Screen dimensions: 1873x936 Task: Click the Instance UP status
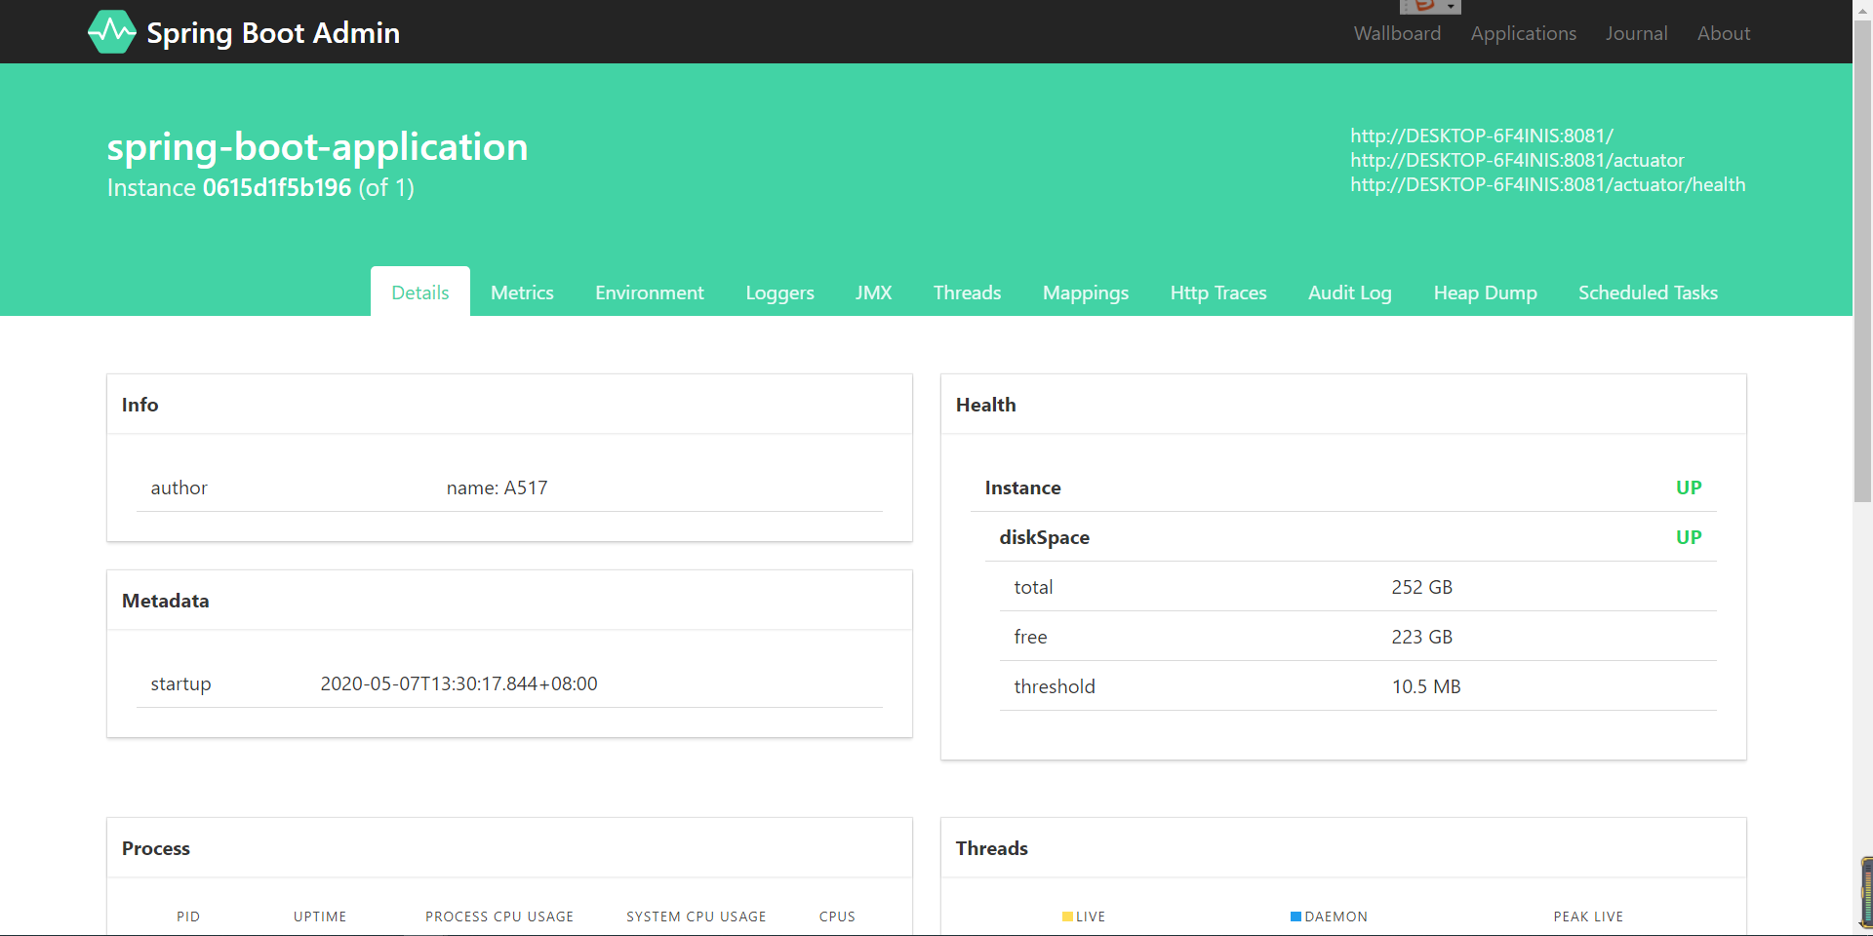pyautogui.click(x=1689, y=487)
